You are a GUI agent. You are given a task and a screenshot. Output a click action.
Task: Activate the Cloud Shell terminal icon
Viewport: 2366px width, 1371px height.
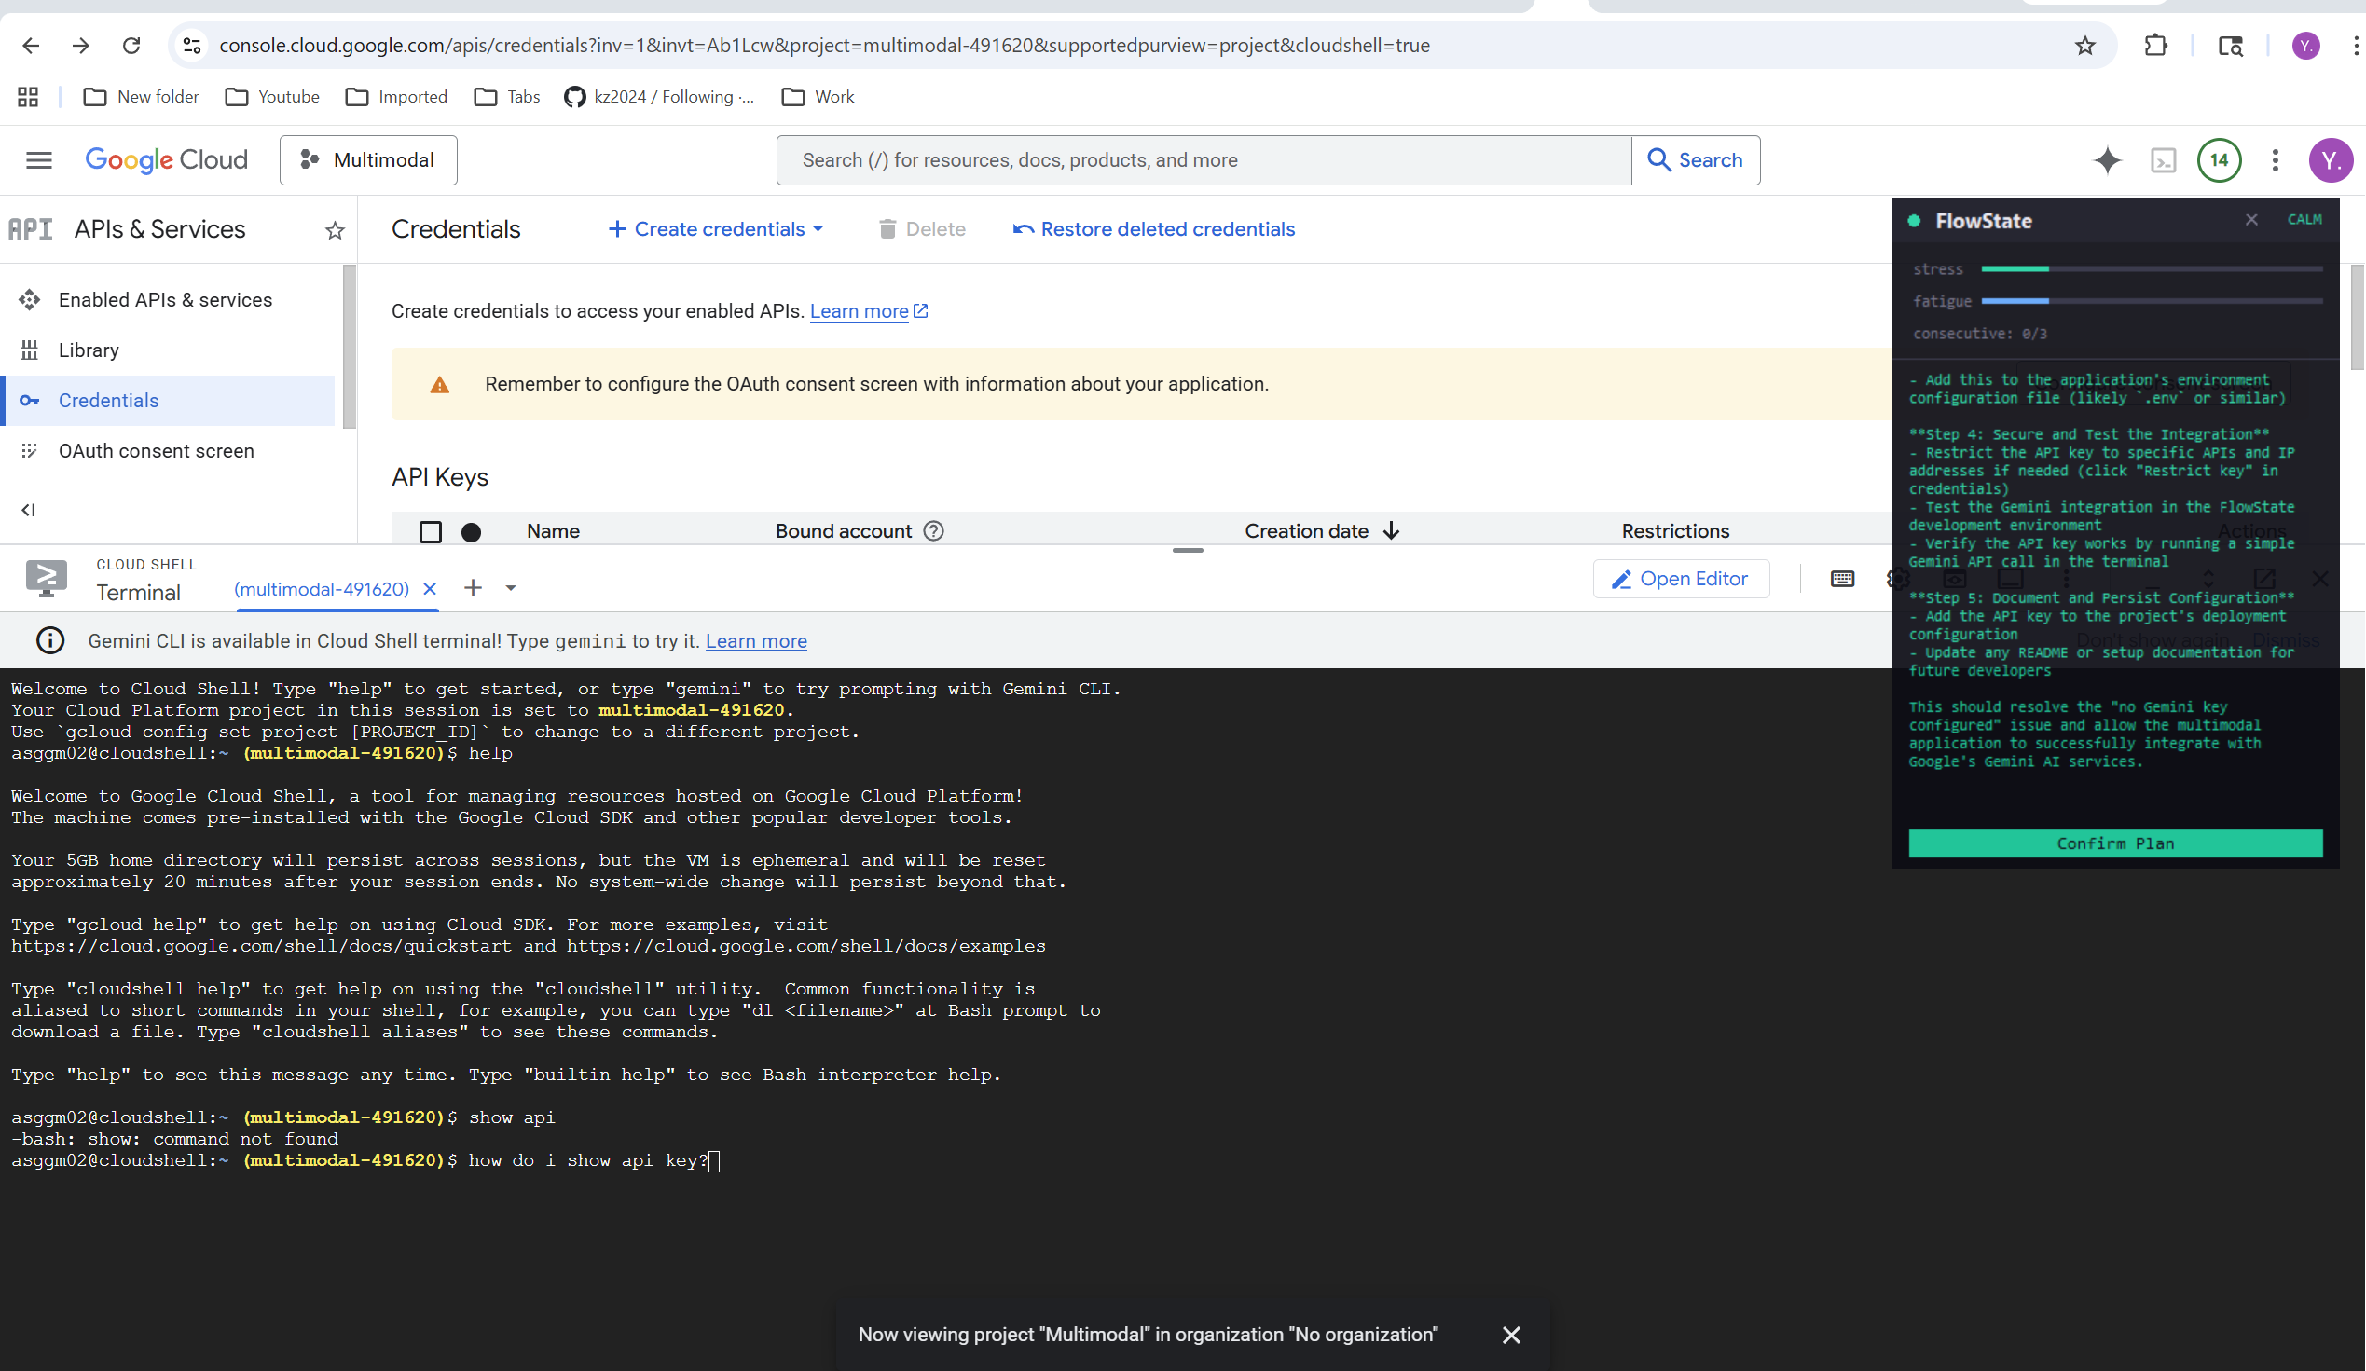pyautogui.click(x=2163, y=160)
